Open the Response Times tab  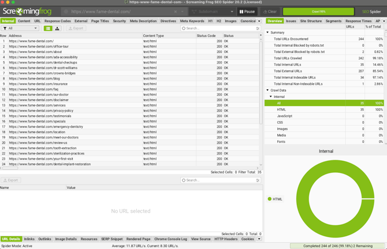tap(358, 21)
